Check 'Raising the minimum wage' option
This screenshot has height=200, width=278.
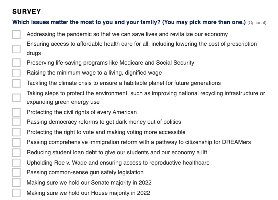16,73
